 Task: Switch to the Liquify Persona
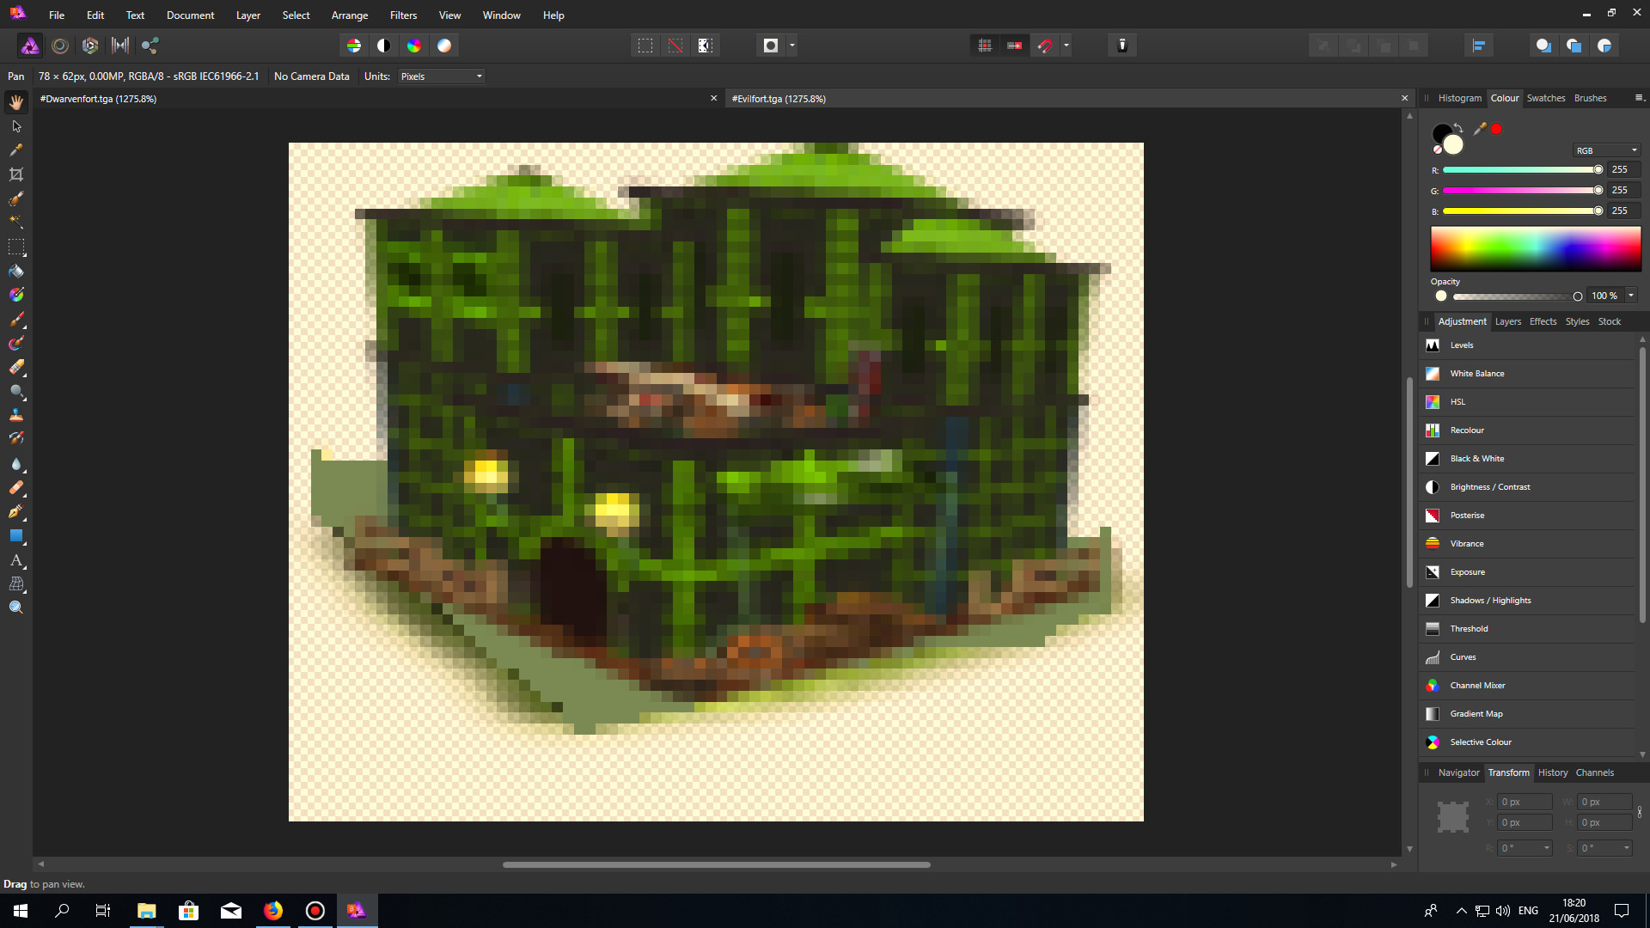click(x=60, y=46)
